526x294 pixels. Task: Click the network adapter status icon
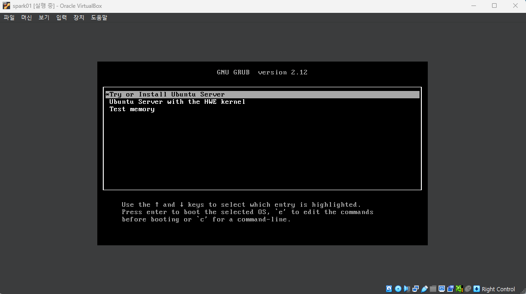coord(416,288)
